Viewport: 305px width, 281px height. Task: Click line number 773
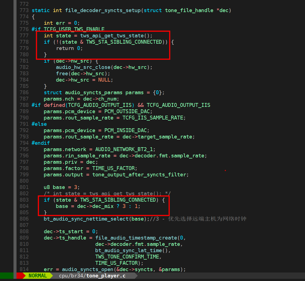(x=24, y=10)
